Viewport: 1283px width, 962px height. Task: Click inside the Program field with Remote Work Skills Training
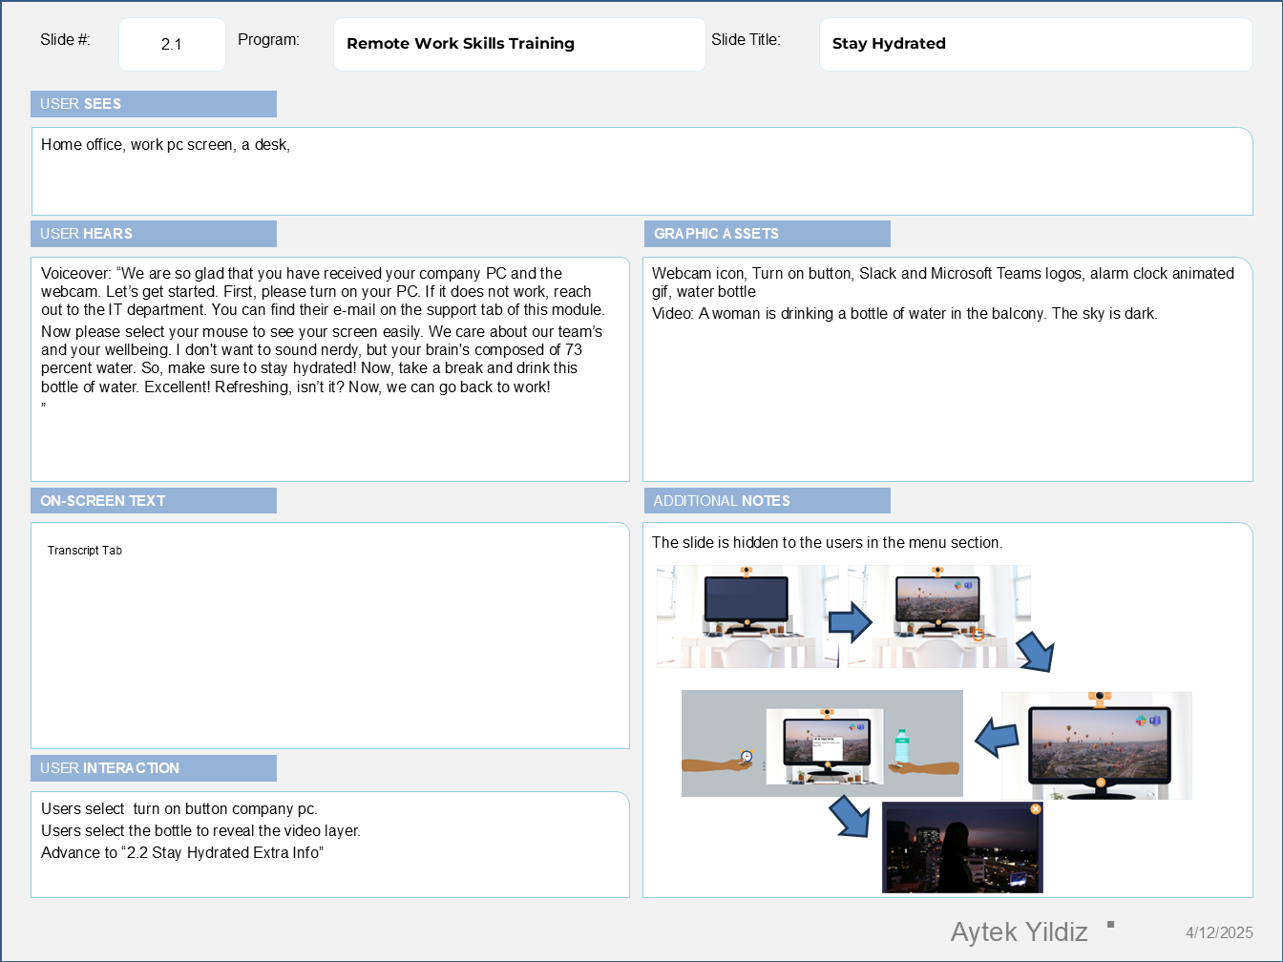[519, 44]
